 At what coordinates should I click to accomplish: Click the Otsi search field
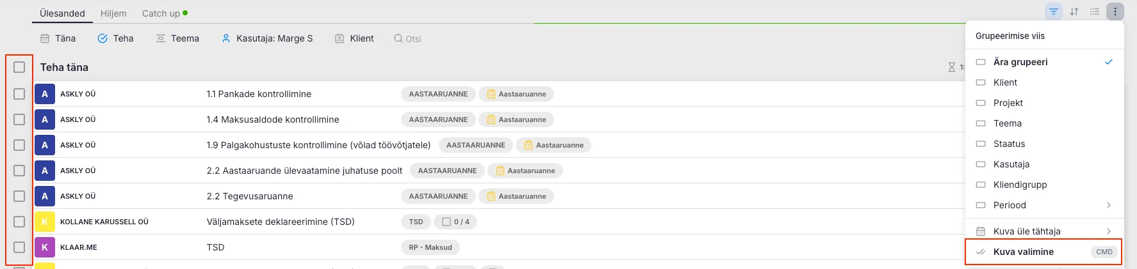pos(408,39)
